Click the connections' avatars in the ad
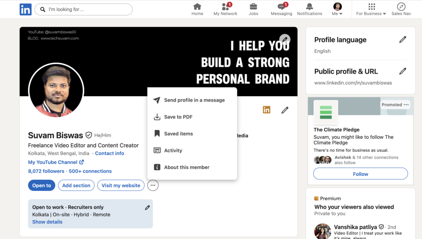This screenshot has width=422, height=239. (323, 160)
